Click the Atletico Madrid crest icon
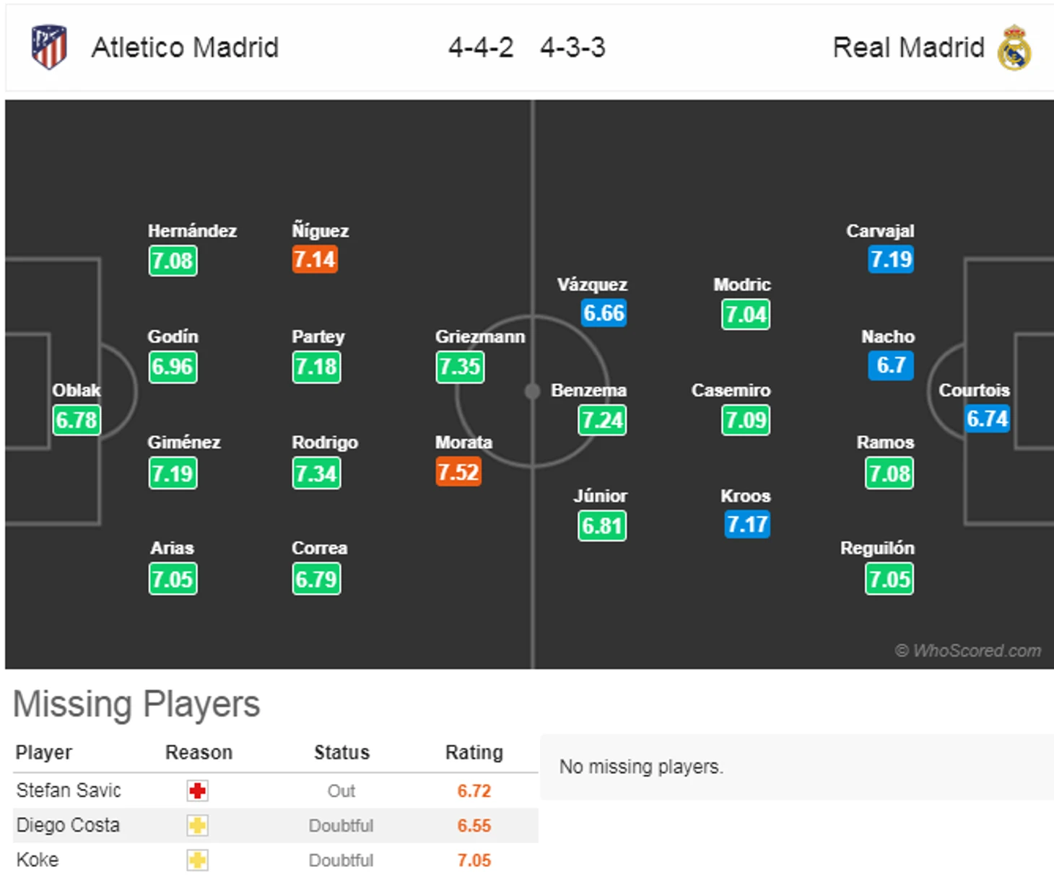Screen dimensions: 1054x877 click(49, 47)
